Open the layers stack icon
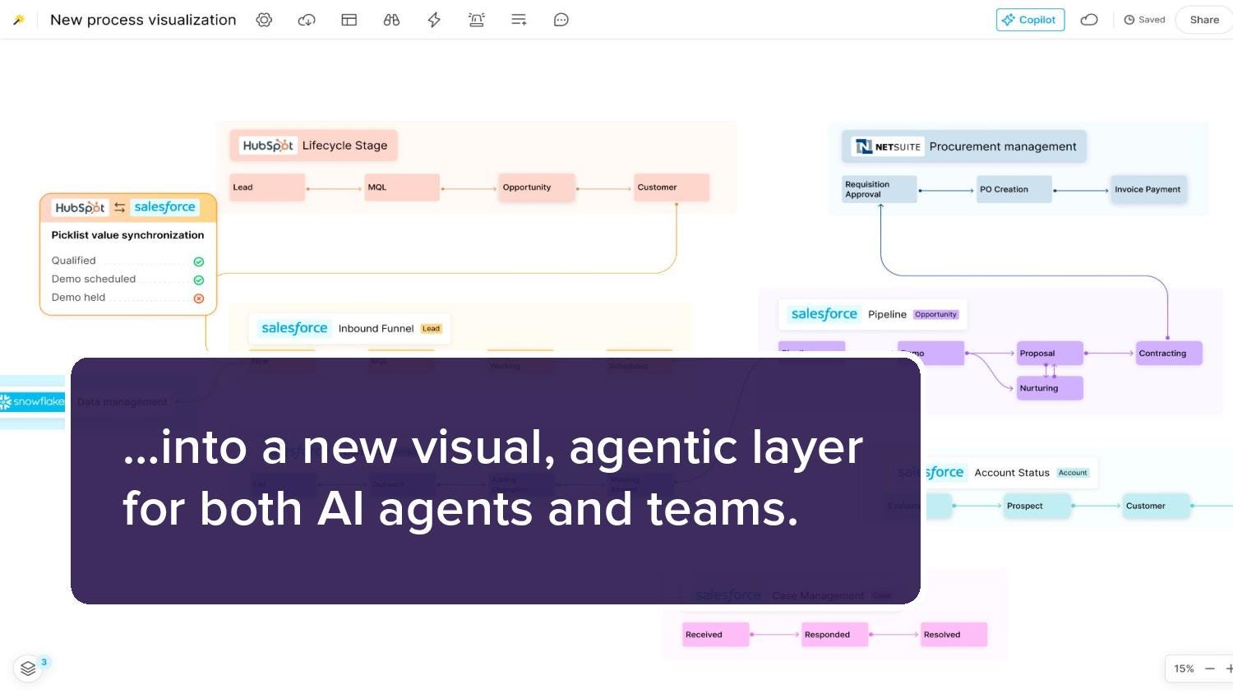 [x=28, y=668]
